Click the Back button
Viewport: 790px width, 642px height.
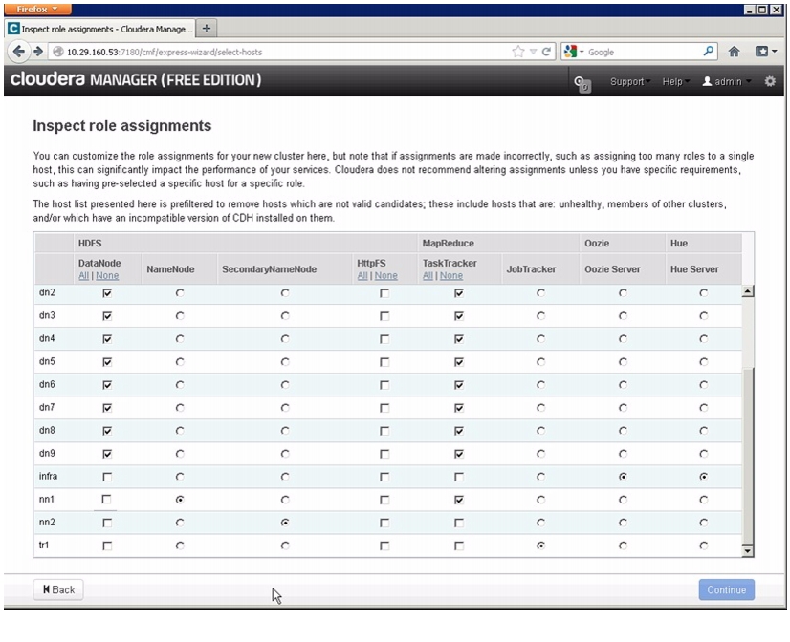[x=58, y=589]
